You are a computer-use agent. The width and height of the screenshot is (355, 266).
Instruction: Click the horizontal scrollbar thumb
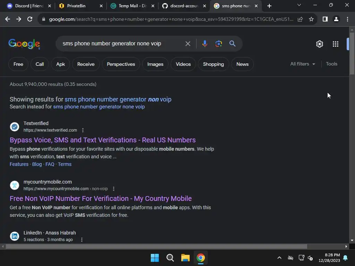pos(156,246)
